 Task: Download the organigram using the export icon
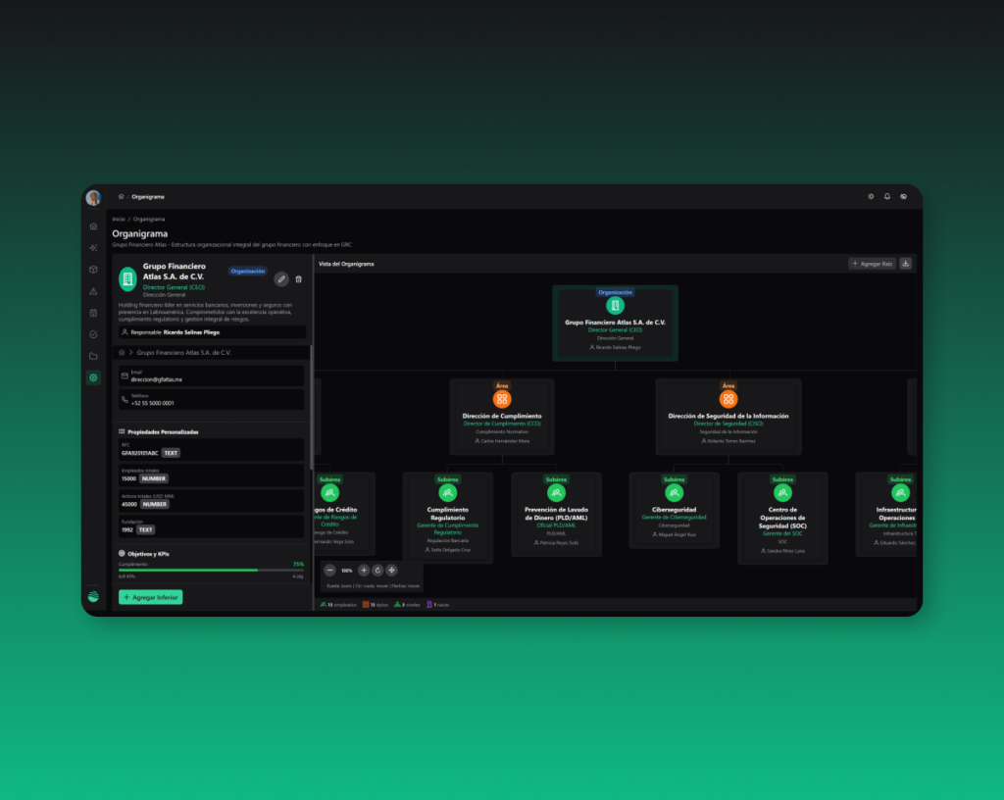[x=905, y=264]
